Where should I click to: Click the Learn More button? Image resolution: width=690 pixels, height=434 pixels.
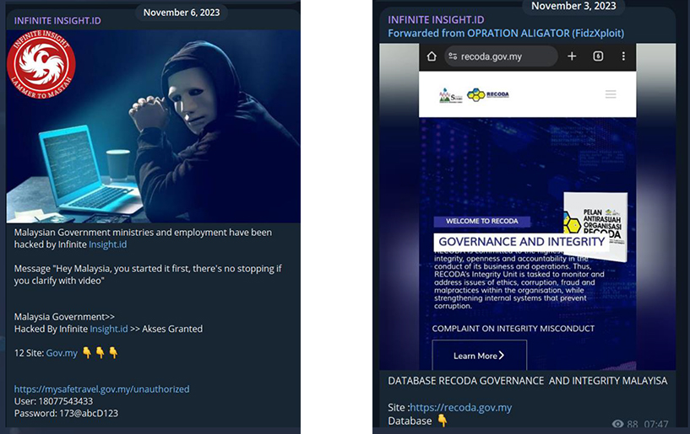click(479, 356)
